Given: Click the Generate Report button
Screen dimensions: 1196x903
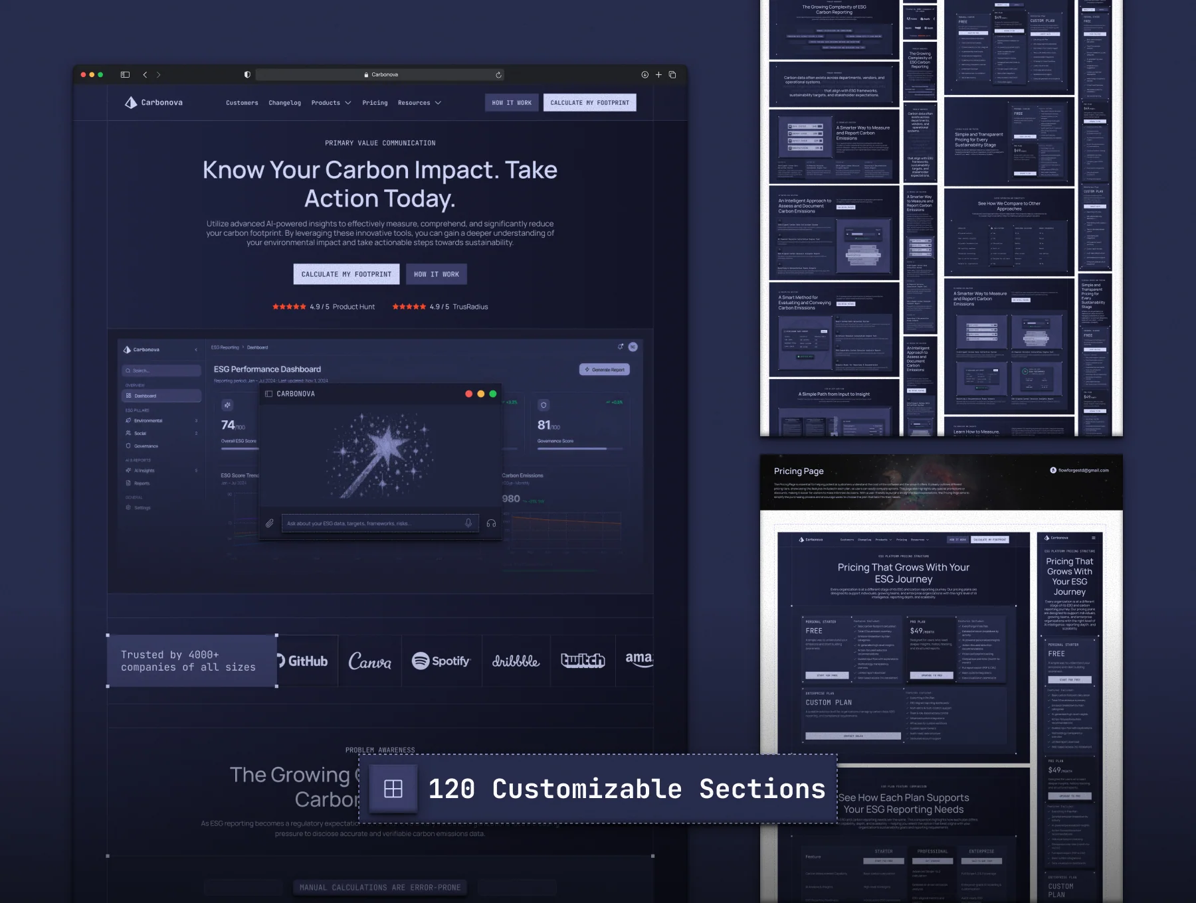Looking at the screenshot, I should [x=605, y=370].
